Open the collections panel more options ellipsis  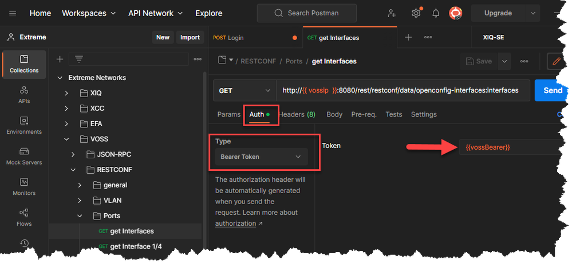click(198, 59)
